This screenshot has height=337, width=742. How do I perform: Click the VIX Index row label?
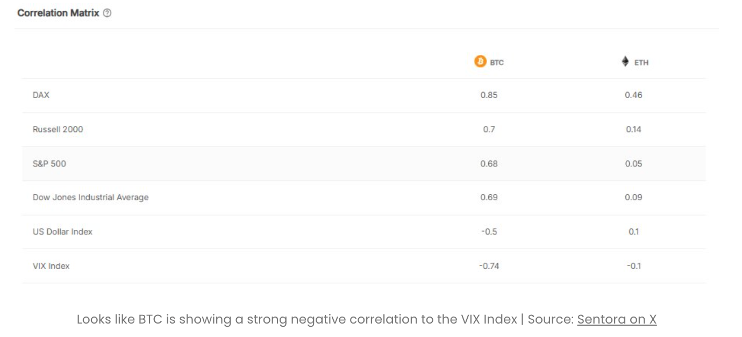tap(51, 265)
